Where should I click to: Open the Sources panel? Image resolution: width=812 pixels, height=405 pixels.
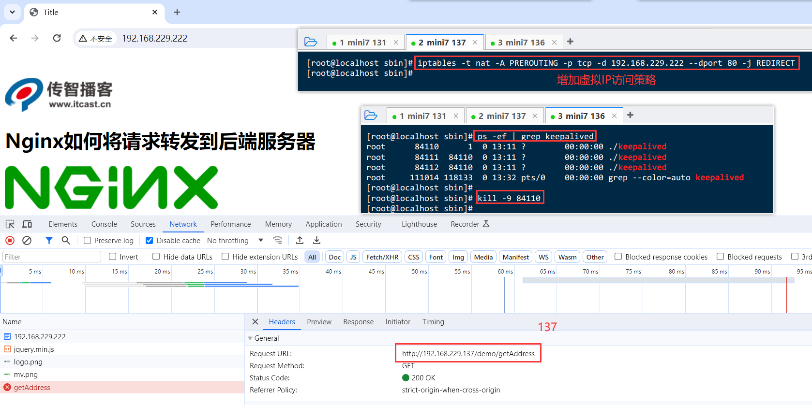tap(143, 224)
